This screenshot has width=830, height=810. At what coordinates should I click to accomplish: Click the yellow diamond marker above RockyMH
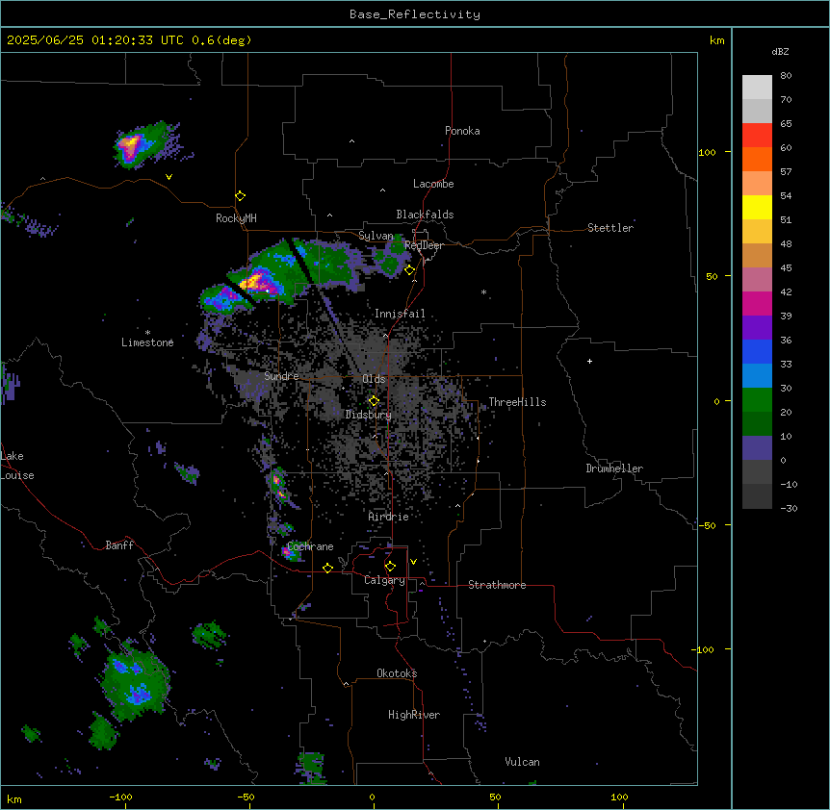coord(241,196)
